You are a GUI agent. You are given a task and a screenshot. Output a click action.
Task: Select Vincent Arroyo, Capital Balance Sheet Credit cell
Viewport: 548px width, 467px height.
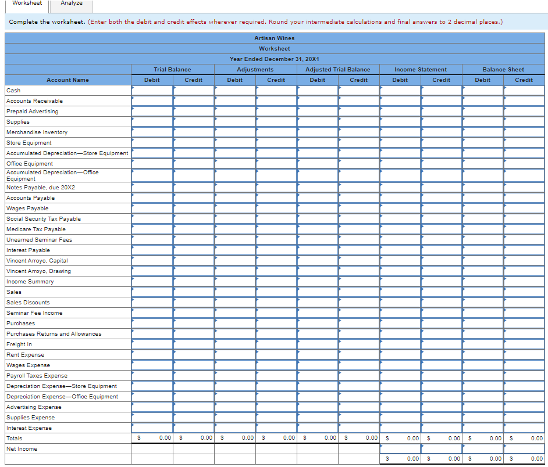click(x=523, y=260)
